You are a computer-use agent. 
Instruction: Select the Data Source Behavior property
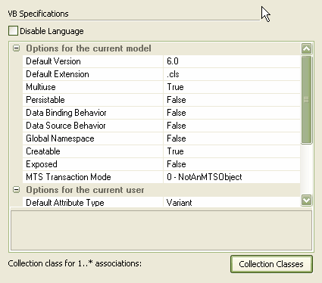(93, 126)
